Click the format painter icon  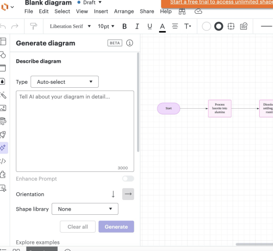point(33,27)
